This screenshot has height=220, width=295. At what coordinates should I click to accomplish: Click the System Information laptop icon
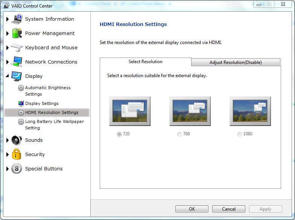[17, 19]
